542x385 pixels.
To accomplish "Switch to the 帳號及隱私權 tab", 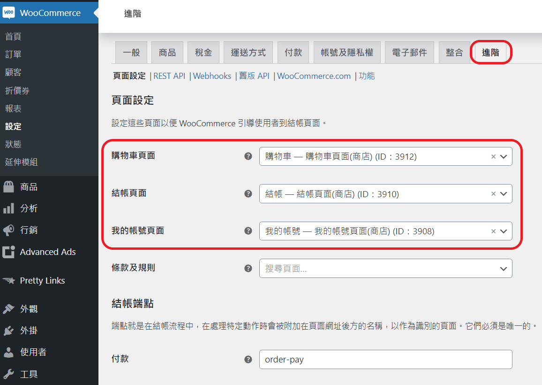I will [x=347, y=53].
